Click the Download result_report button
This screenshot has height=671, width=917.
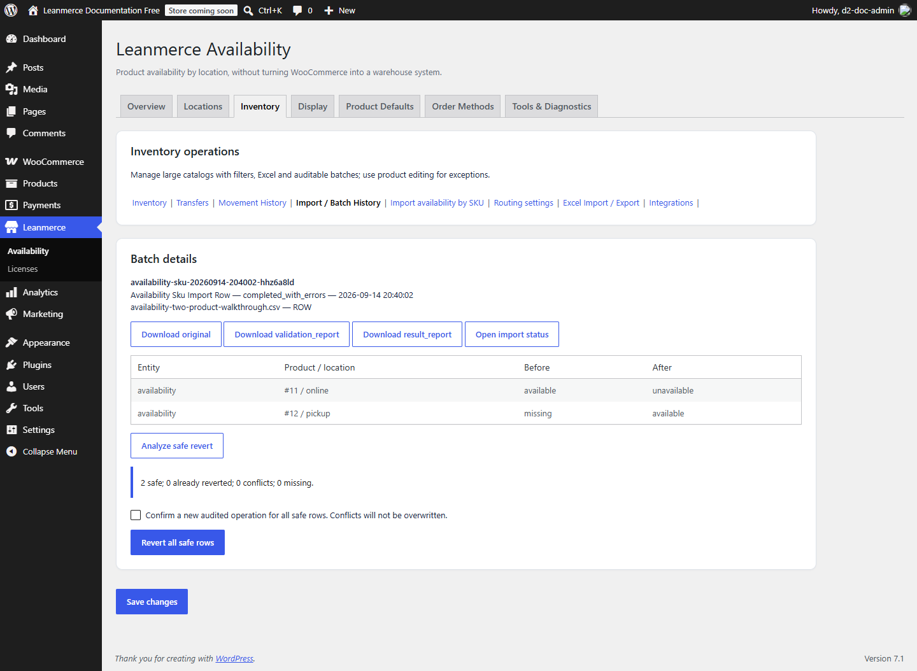pos(407,334)
